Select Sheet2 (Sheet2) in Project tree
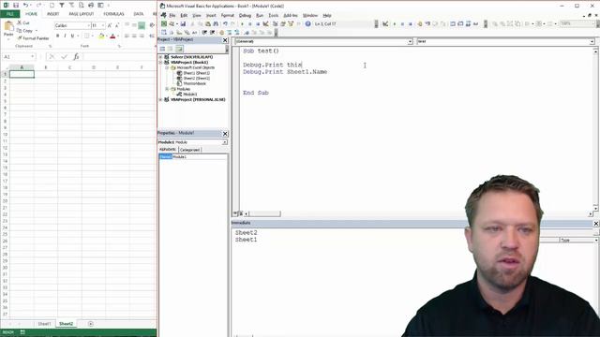The height and width of the screenshot is (337, 600). pos(196,79)
